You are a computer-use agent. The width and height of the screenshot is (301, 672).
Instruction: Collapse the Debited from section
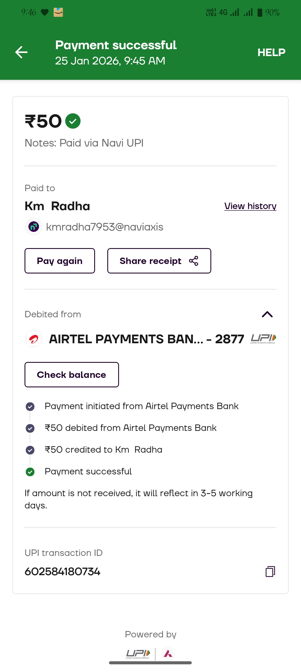point(267,315)
